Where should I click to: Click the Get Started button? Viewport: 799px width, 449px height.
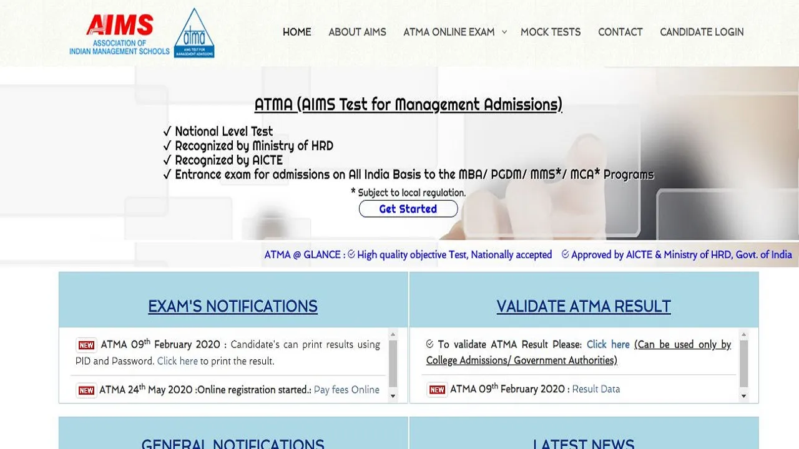[x=408, y=209]
